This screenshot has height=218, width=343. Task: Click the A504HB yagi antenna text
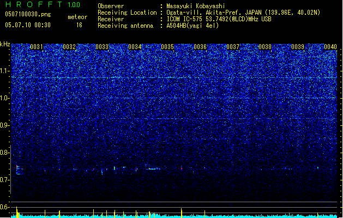[192, 26]
